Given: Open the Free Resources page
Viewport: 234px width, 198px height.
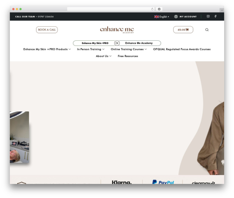Looking at the screenshot, I should 128,56.
